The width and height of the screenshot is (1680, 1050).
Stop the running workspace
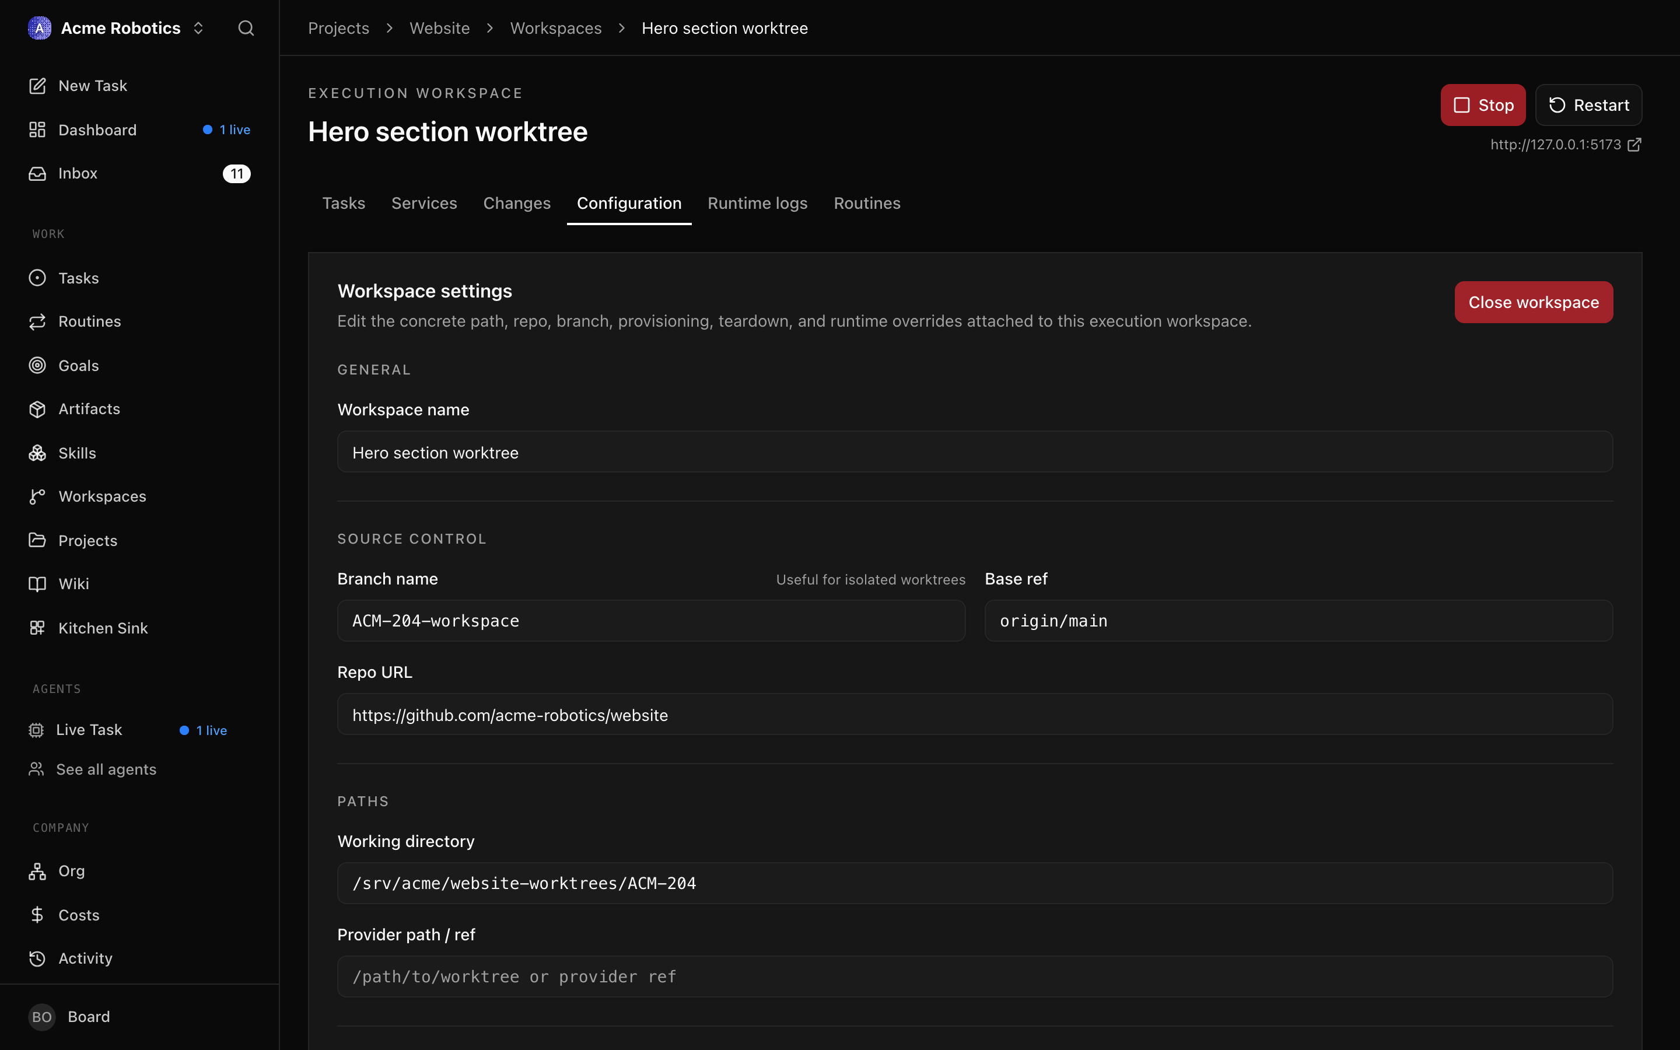point(1483,105)
